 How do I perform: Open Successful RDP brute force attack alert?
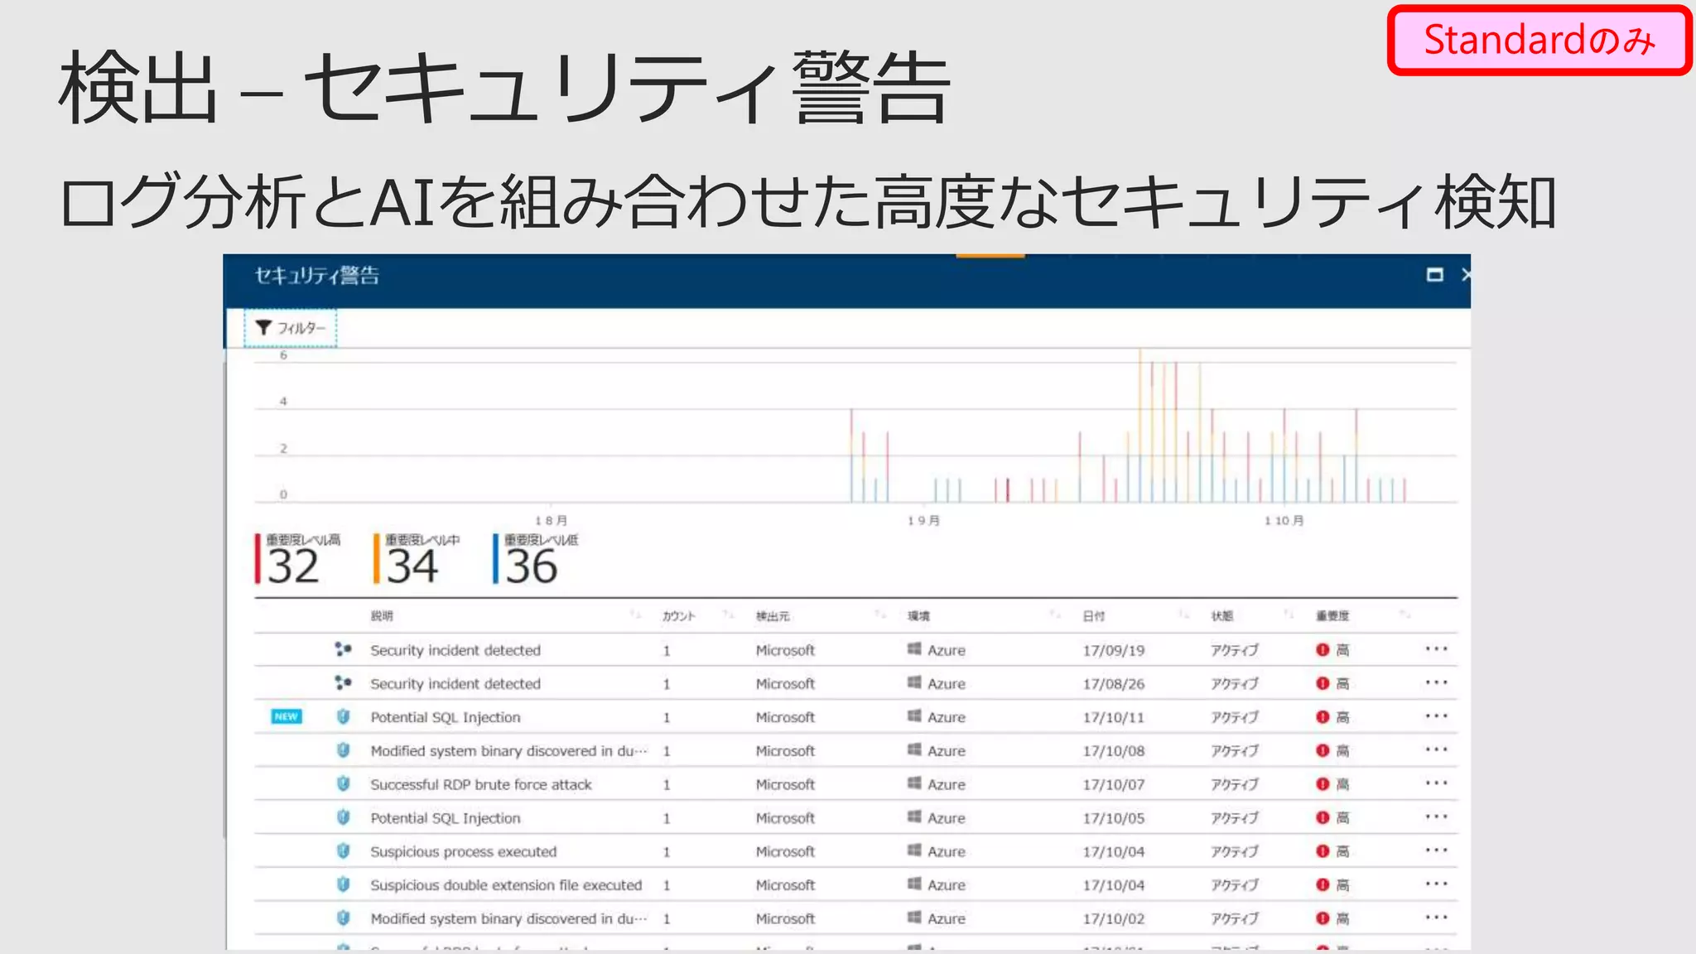tap(481, 784)
